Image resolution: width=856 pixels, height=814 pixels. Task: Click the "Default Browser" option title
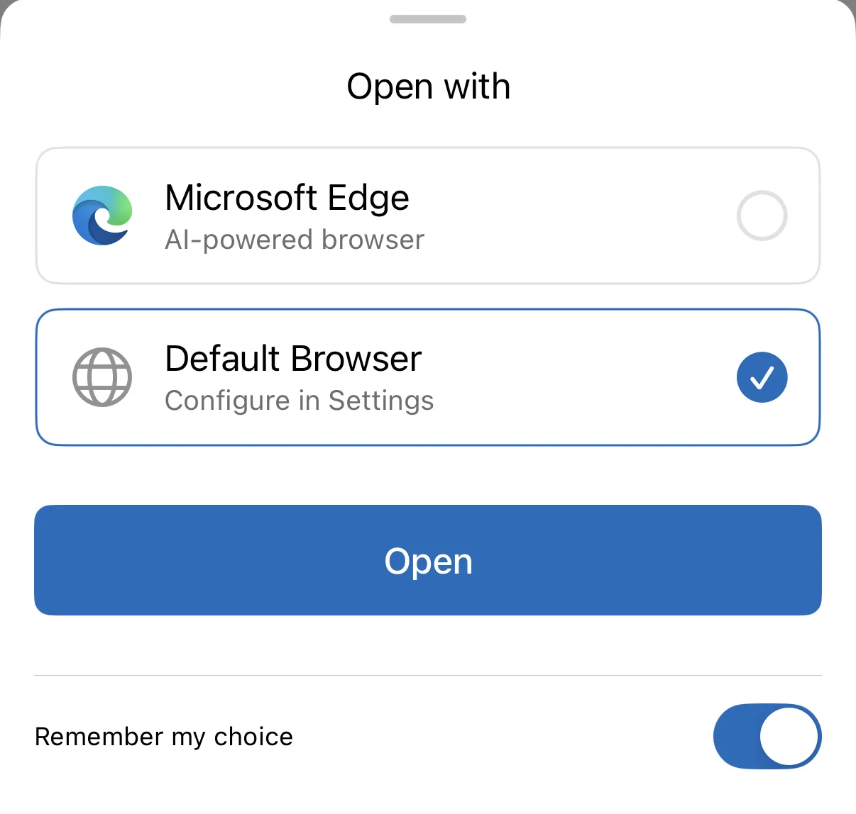tap(293, 359)
